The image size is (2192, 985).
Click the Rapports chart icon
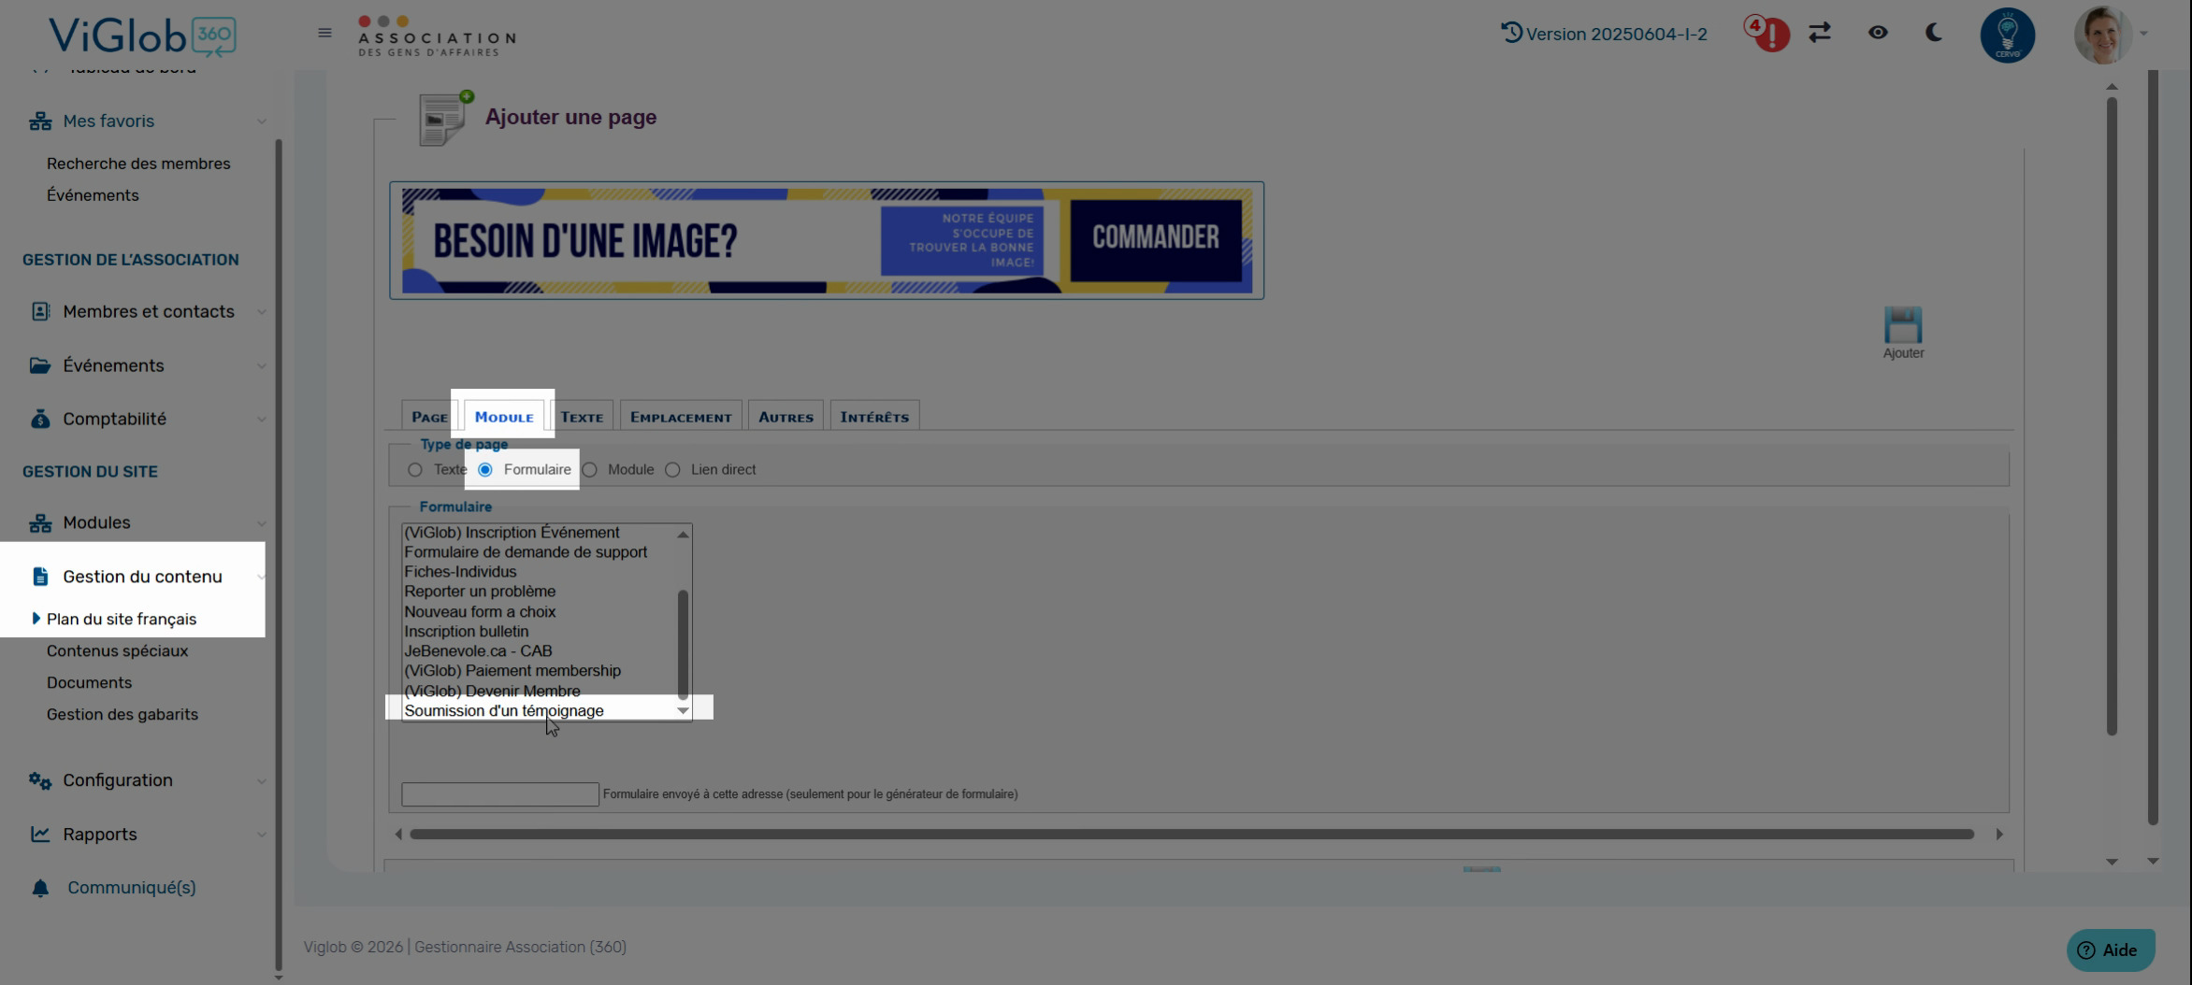(x=39, y=834)
